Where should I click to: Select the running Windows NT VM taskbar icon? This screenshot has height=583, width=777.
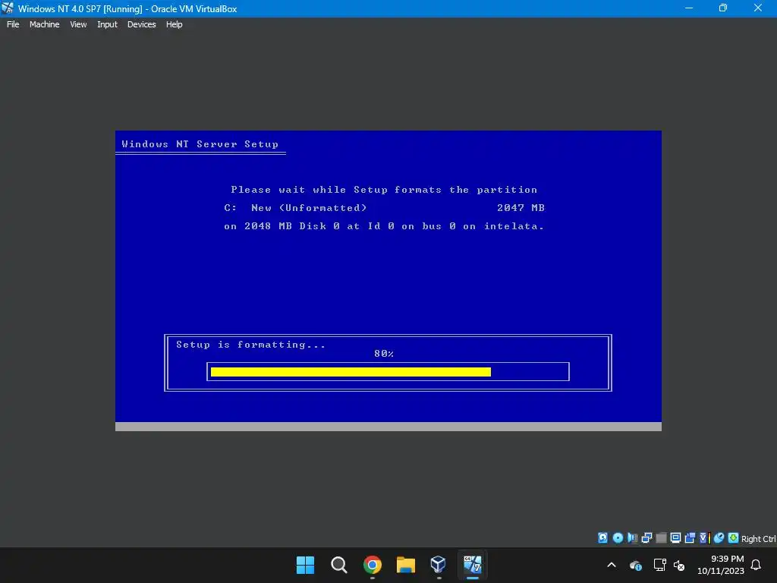(x=472, y=565)
